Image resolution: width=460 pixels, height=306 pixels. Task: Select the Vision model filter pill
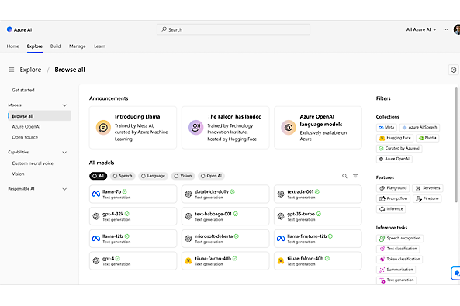(183, 176)
